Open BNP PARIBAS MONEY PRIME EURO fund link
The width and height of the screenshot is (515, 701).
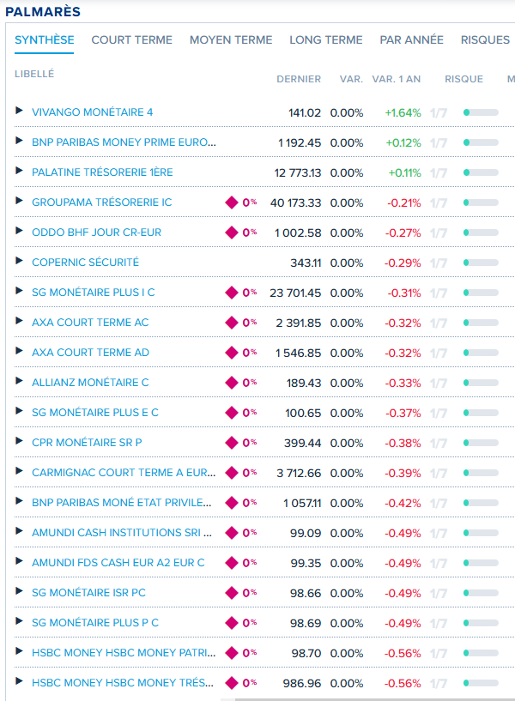(x=124, y=142)
